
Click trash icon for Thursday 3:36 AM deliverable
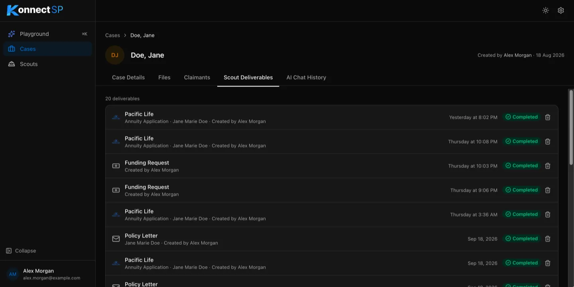[x=548, y=214]
